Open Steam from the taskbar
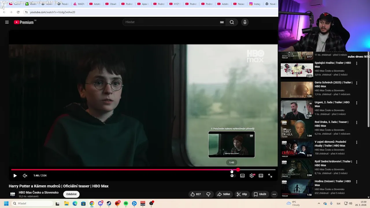 point(109,203)
